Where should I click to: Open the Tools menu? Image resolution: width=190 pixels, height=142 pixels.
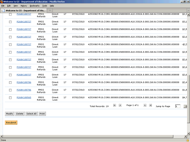(45, 6)
